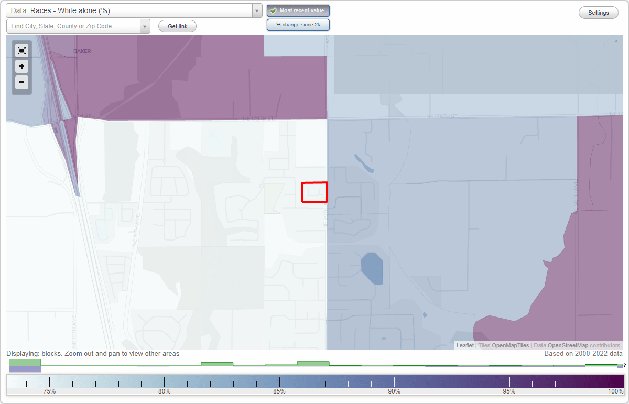Click the 100% label on the legend
629x404 pixels.
coord(615,391)
